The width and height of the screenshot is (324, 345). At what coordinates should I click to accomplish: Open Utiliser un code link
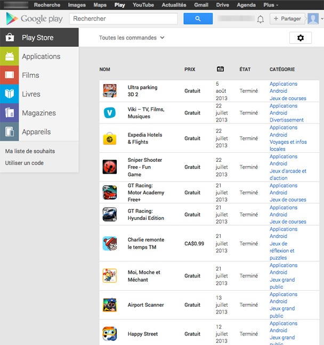point(24,163)
